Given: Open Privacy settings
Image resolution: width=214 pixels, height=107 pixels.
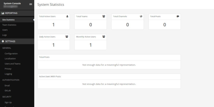Looking at the screenshot, I should (x=8, y=69).
